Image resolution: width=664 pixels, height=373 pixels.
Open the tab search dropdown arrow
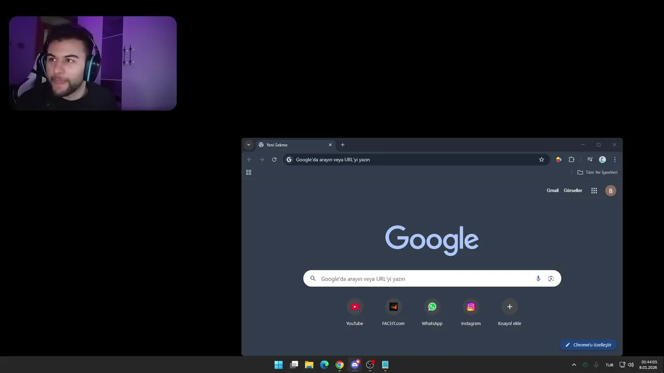point(248,145)
